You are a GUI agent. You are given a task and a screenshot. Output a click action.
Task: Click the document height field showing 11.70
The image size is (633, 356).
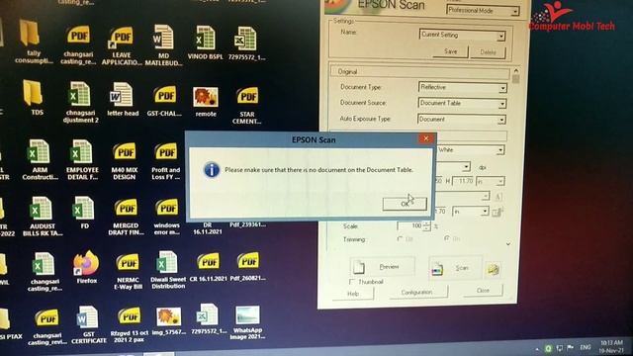463,182
